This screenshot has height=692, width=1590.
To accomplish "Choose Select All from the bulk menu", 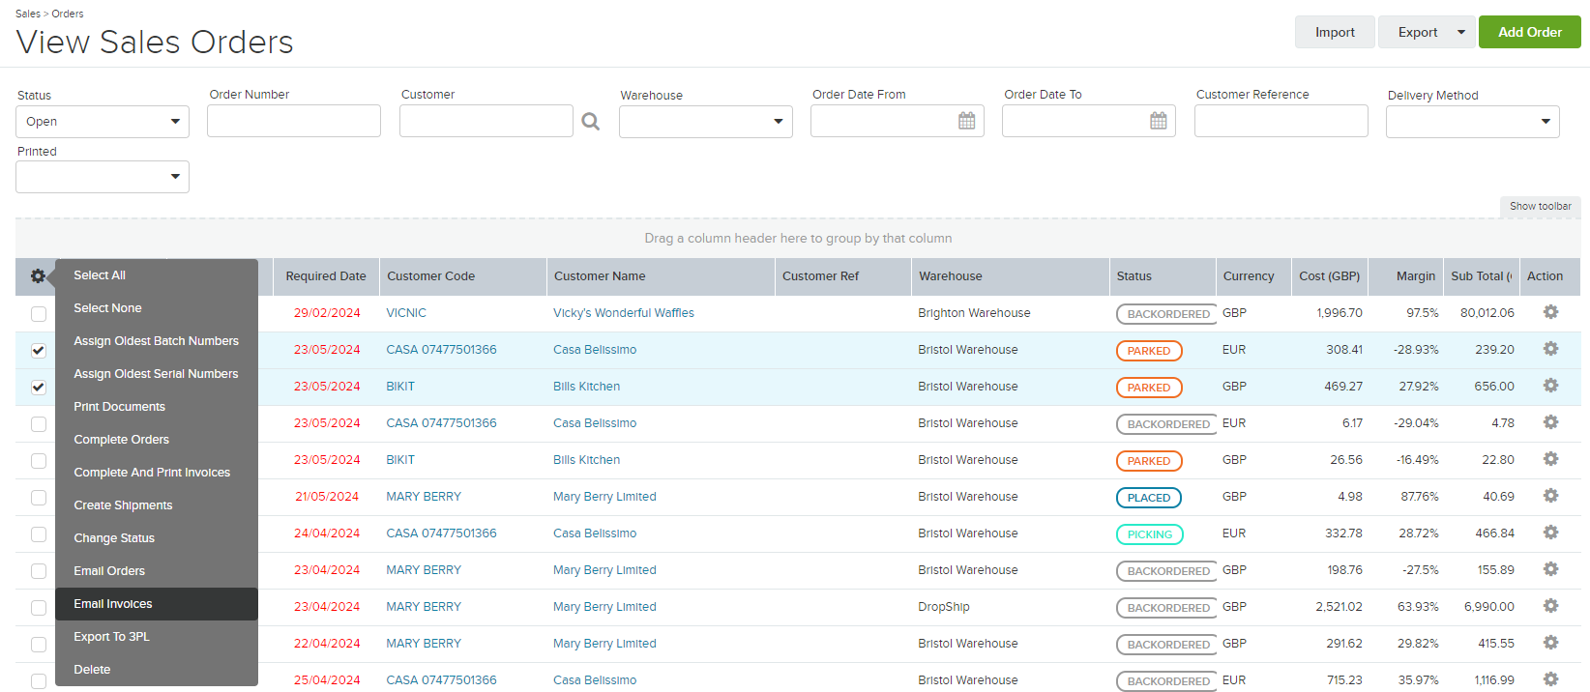I will point(157,275).
